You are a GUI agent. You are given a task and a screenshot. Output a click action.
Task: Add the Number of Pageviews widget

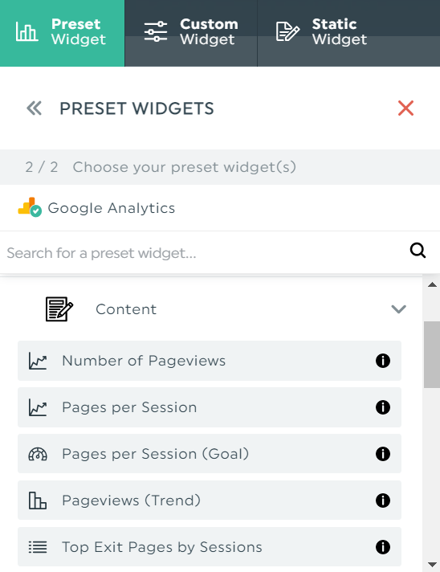210,361
